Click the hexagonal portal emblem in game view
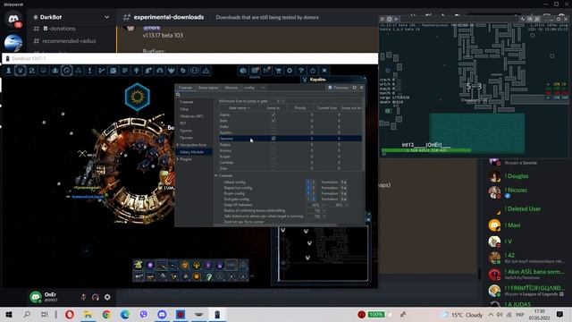572x322 pixels. 137,97
